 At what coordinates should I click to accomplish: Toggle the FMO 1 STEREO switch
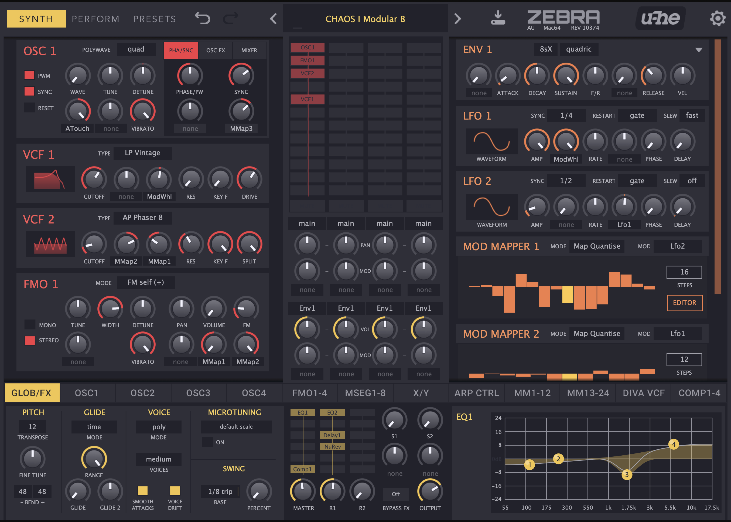(30, 340)
